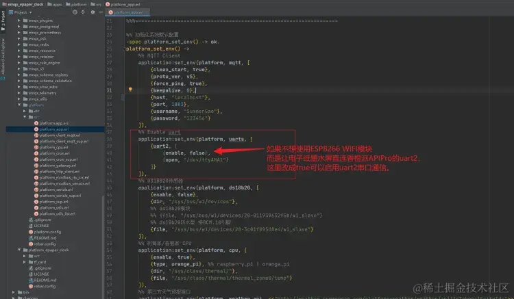Viewport: 514px width, 299px height.
Task: Open platform_utils_list.erl file
Action: coord(57,213)
